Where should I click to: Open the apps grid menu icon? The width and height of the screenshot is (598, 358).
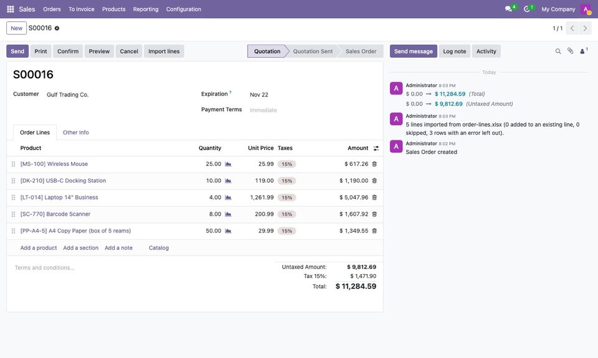(11, 9)
